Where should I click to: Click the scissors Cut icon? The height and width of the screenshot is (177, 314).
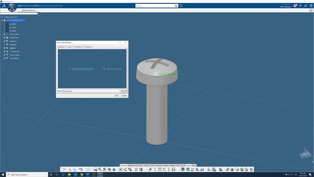65,170
